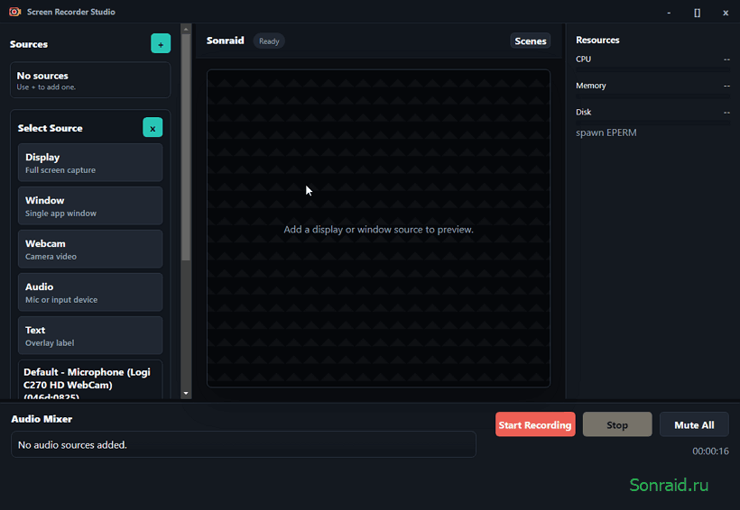Click the Audio Mixer heading

[42, 419]
